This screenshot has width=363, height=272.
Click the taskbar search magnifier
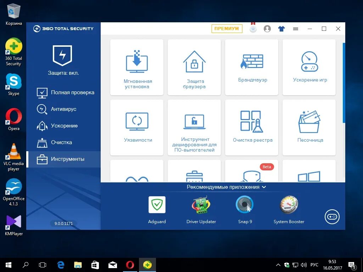tap(26, 265)
